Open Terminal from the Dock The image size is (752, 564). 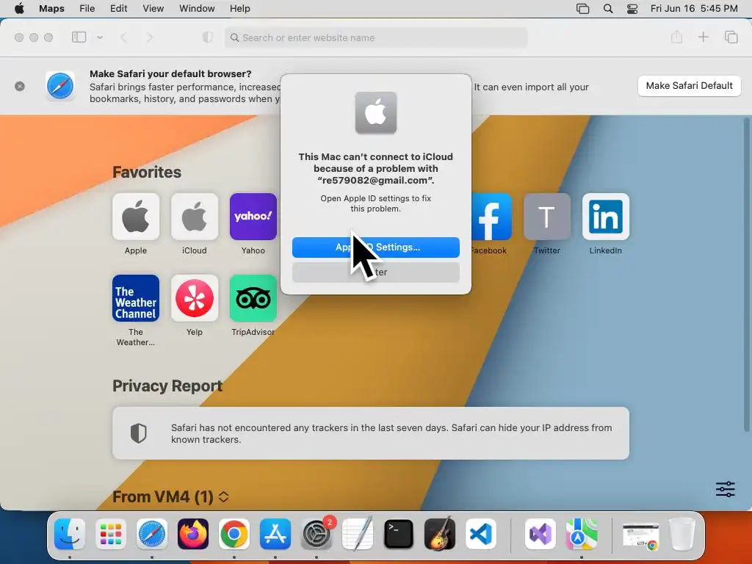(x=399, y=534)
